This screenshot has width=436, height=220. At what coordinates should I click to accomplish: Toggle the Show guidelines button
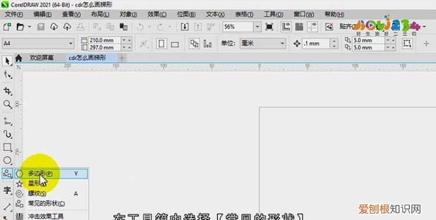(313, 27)
